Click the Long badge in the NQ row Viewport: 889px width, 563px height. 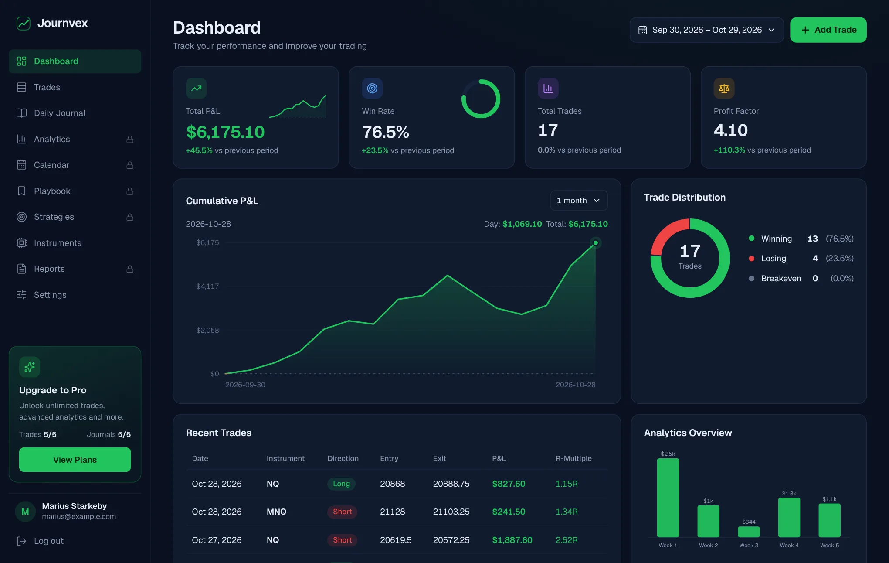click(x=341, y=484)
